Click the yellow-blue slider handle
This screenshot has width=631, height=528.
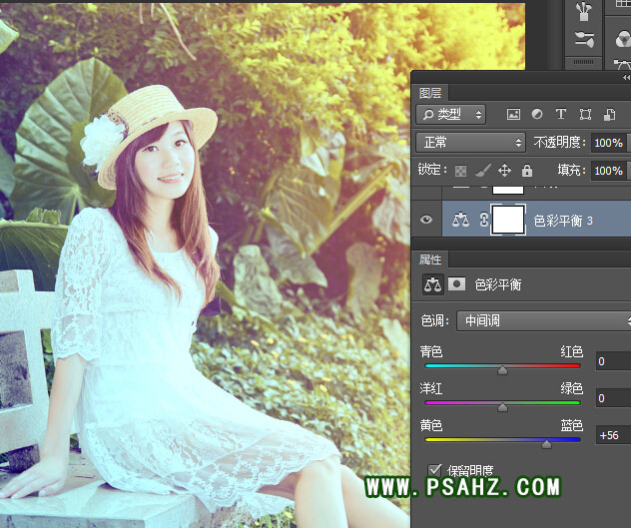pos(546,444)
